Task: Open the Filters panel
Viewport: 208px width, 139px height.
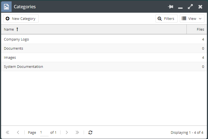Action: 166,18
